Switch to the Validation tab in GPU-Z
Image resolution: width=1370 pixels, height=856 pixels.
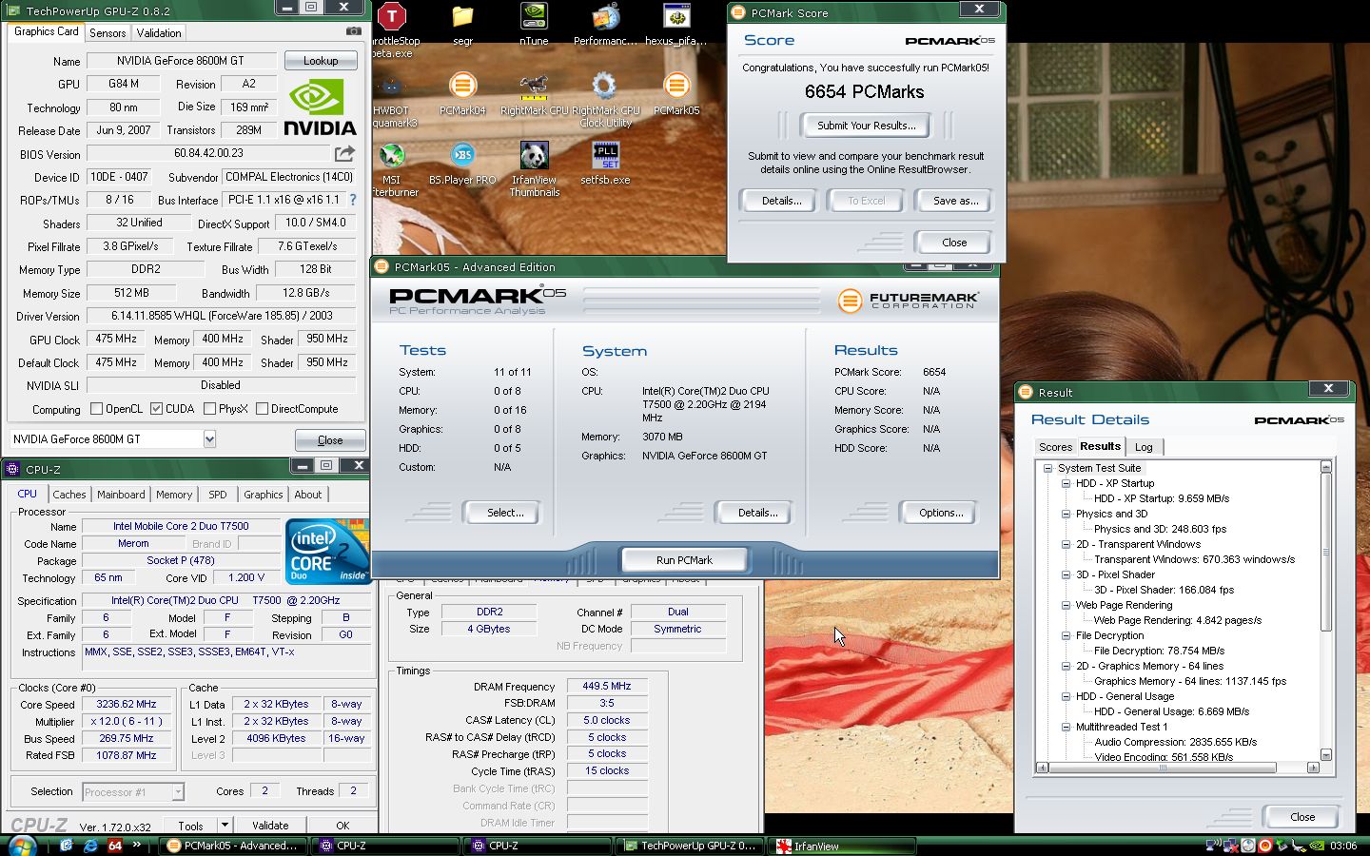coord(159,32)
